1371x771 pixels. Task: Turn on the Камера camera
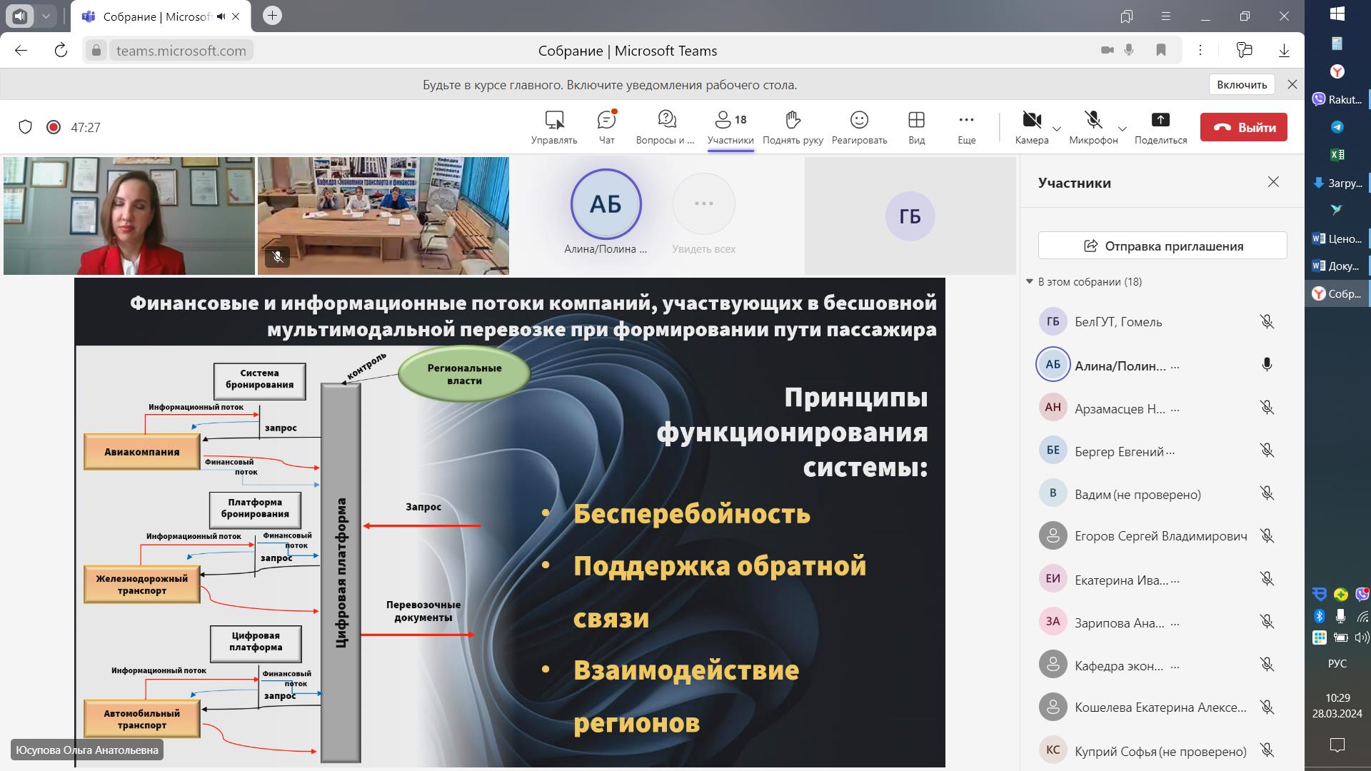click(1032, 128)
